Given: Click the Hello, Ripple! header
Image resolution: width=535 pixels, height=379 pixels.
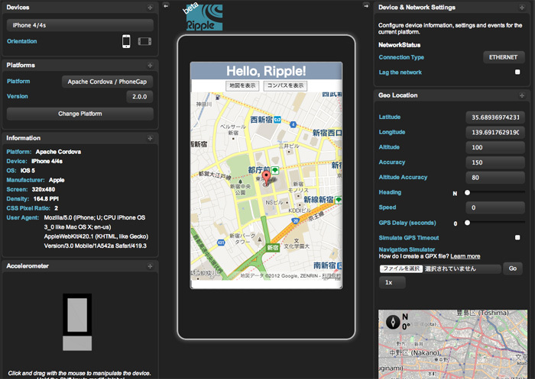Looking at the screenshot, I should [266, 71].
